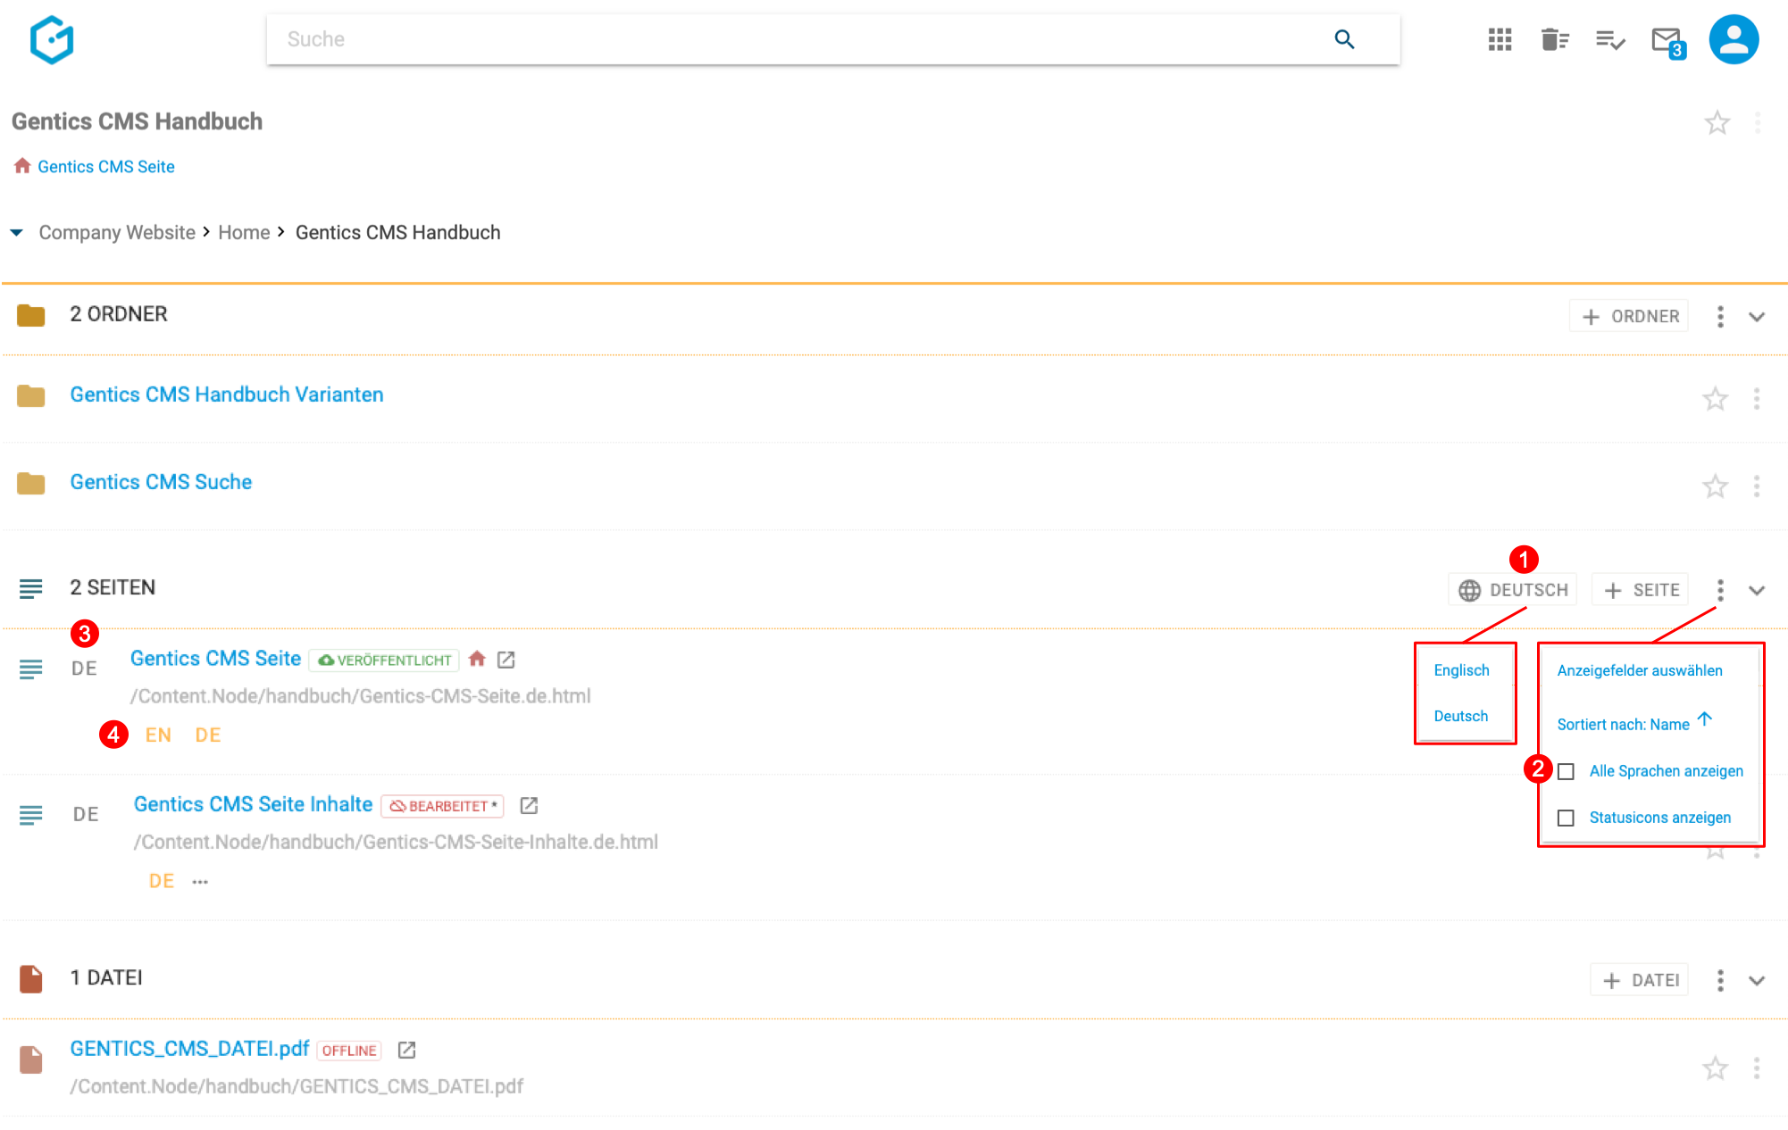Viewport: 1788px width, 1130px height.
Task: Click the start page home icon of Gentics CMS Seite
Action: click(x=477, y=659)
